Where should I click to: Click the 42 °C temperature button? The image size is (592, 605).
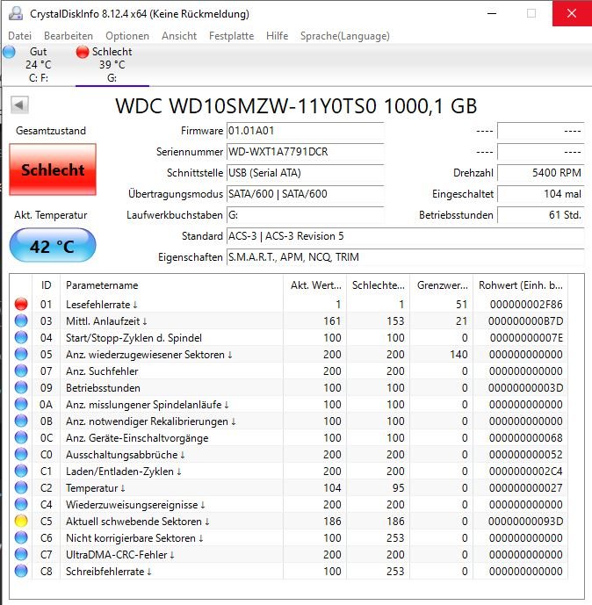pos(53,246)
